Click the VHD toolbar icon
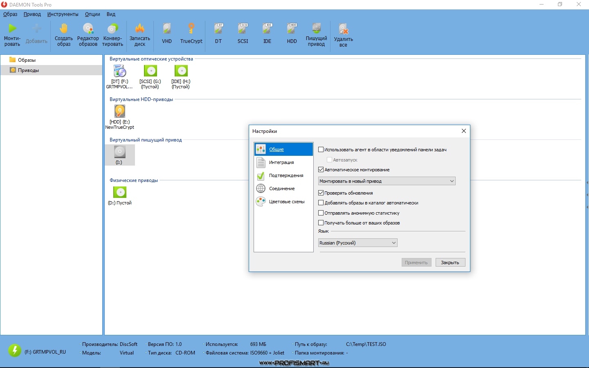The width and height of the screenshot is (589, 368). point(167,34)
